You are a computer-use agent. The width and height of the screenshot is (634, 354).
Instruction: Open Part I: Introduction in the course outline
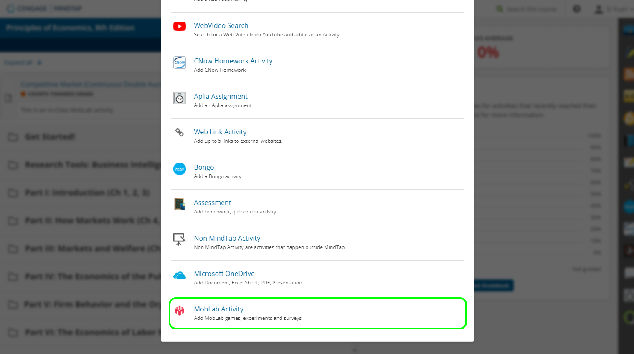tap(87, 193)
